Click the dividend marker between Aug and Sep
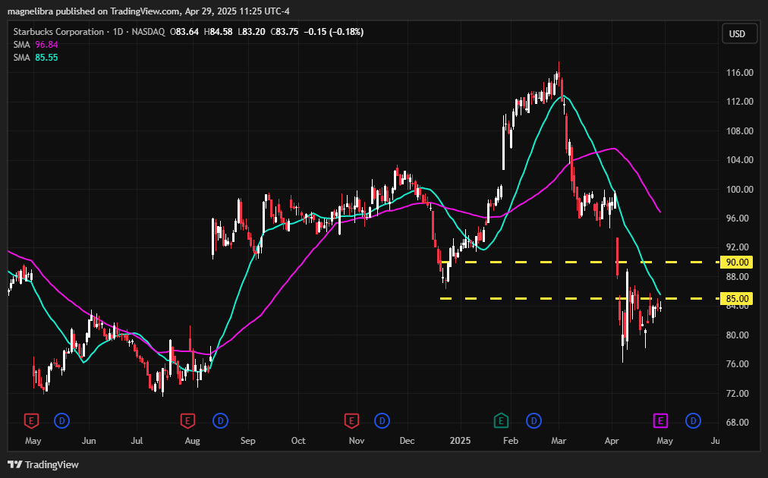The image size is (768, 478). (220, 420)
